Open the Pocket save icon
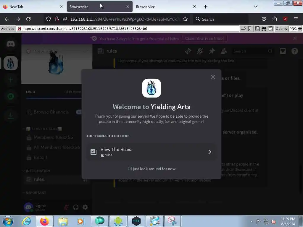Viewport: 303px width, 227px height. 264,19
